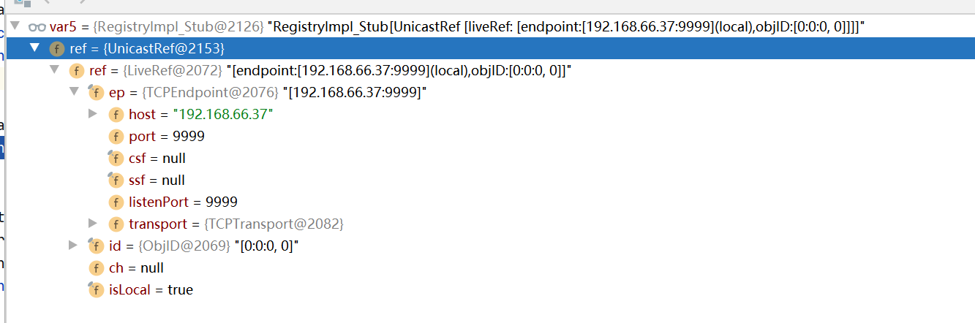The image size is (975, 323).
Task: Collapse the ep TCPEndpoint node
Action: pos(72,92)
